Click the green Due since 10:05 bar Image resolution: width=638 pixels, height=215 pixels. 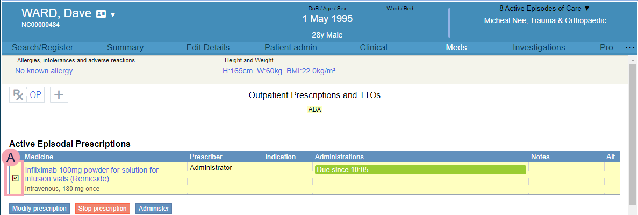(420, 170)
